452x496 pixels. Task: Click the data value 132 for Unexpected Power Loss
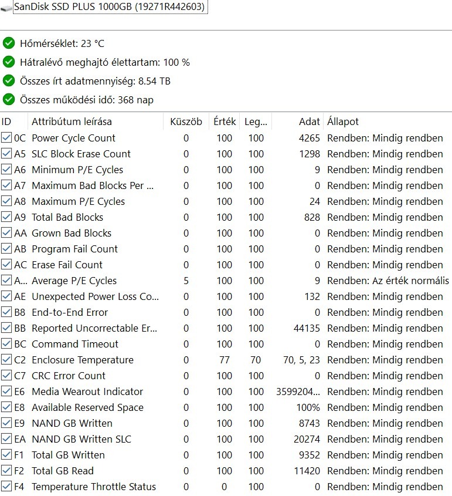tap(312, 296)
